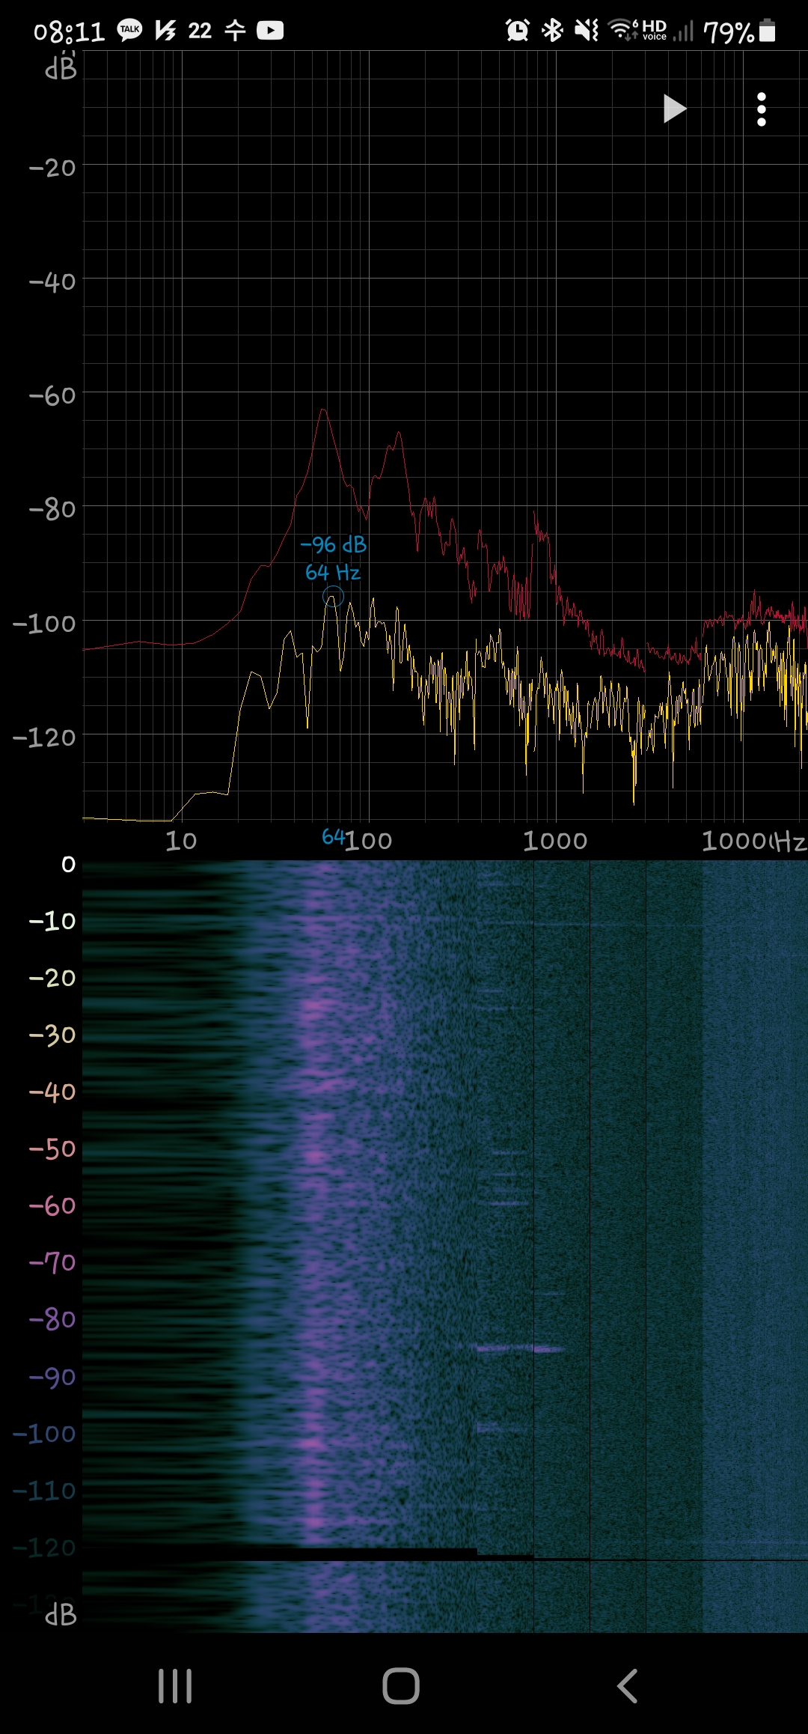Tap the 10 label on frequency axis
Viewport: 808px width, 1734px height.
click(x=181, y=841)
